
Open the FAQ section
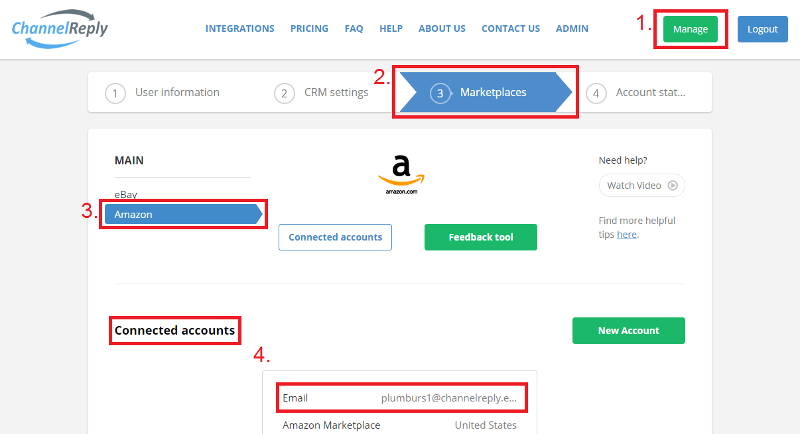(x=354, y=28)
